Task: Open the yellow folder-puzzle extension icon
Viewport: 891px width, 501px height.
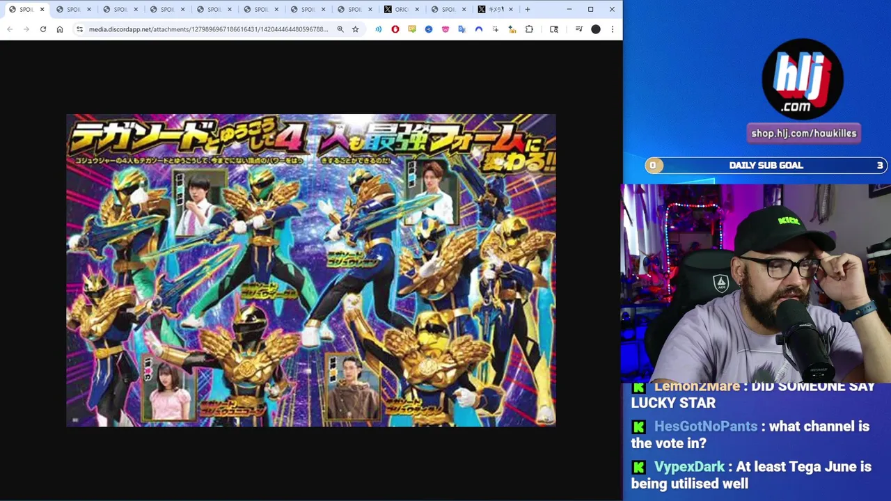Action: 512,29
